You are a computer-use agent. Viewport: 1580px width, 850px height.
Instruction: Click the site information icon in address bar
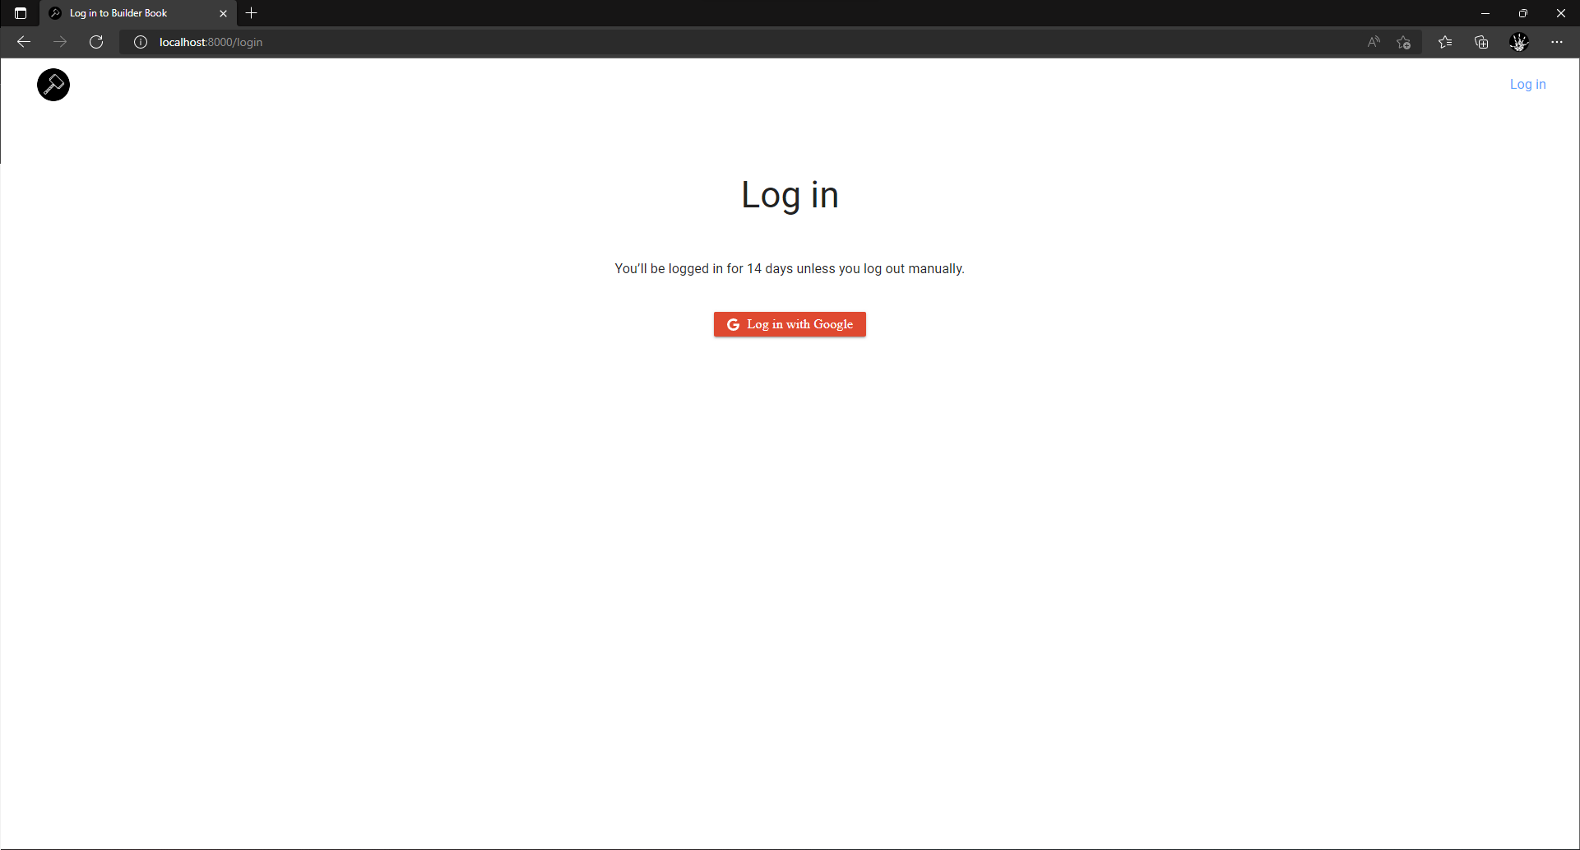[140, 42]
